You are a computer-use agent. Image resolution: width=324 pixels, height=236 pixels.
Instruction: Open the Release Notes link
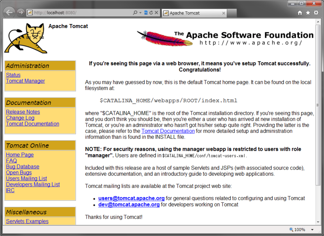click(x=23, y=112)
